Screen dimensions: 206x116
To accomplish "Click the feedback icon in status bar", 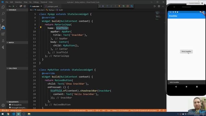I will [160, 111].
